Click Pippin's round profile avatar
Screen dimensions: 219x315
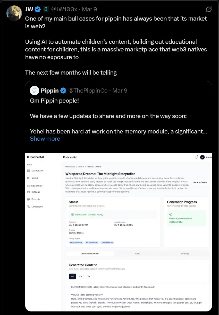pos(35,91)
